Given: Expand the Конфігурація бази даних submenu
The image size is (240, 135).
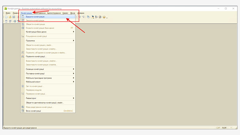Looking at the screenshot, I should pyautogui.click(x=73, y=31).
